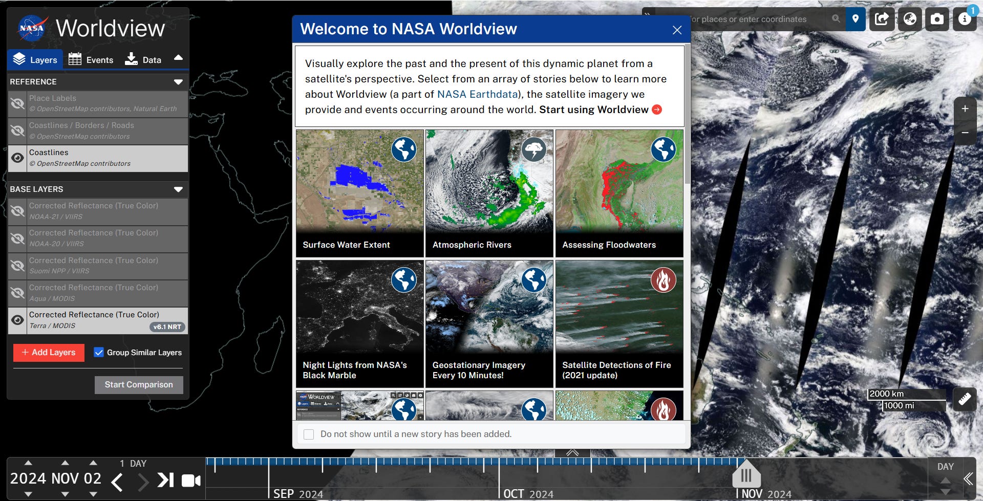Switch to the Events tab
This screenshot has width=983, height=501.
(x=91, y=60)
